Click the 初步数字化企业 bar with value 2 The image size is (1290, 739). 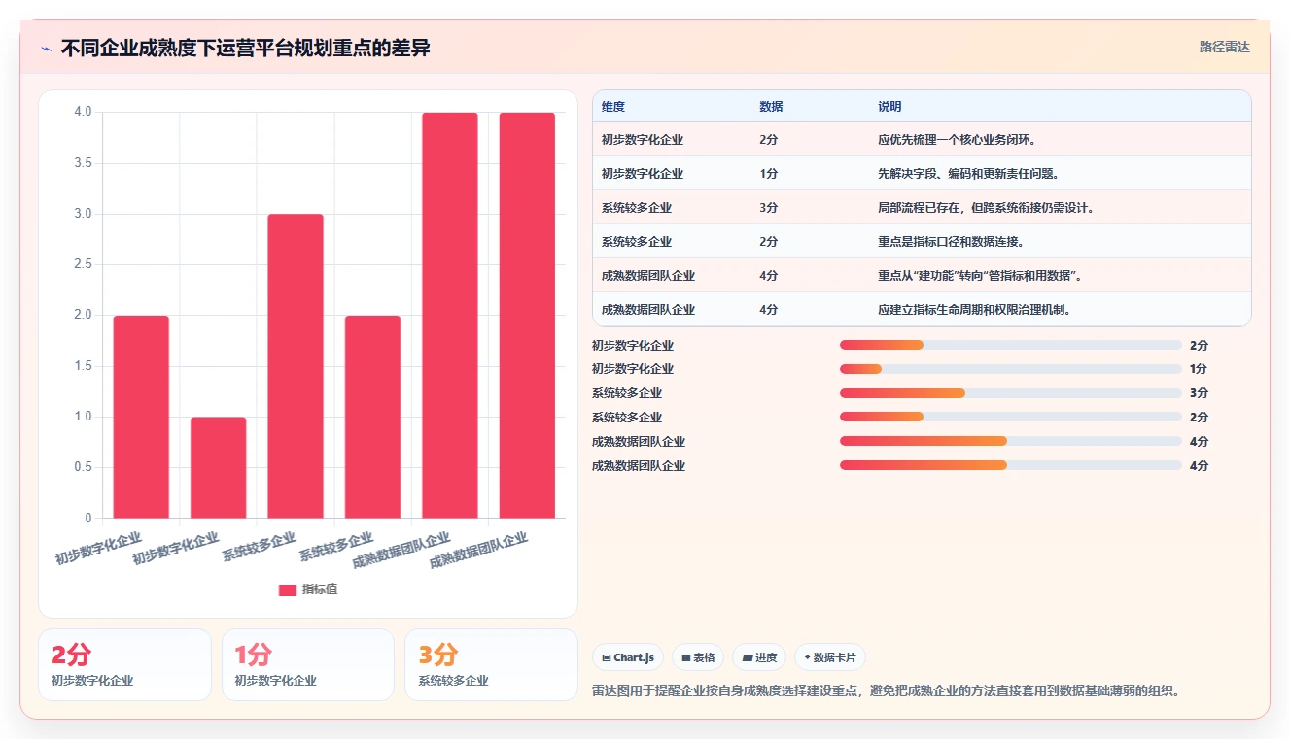tap(141, 417)
